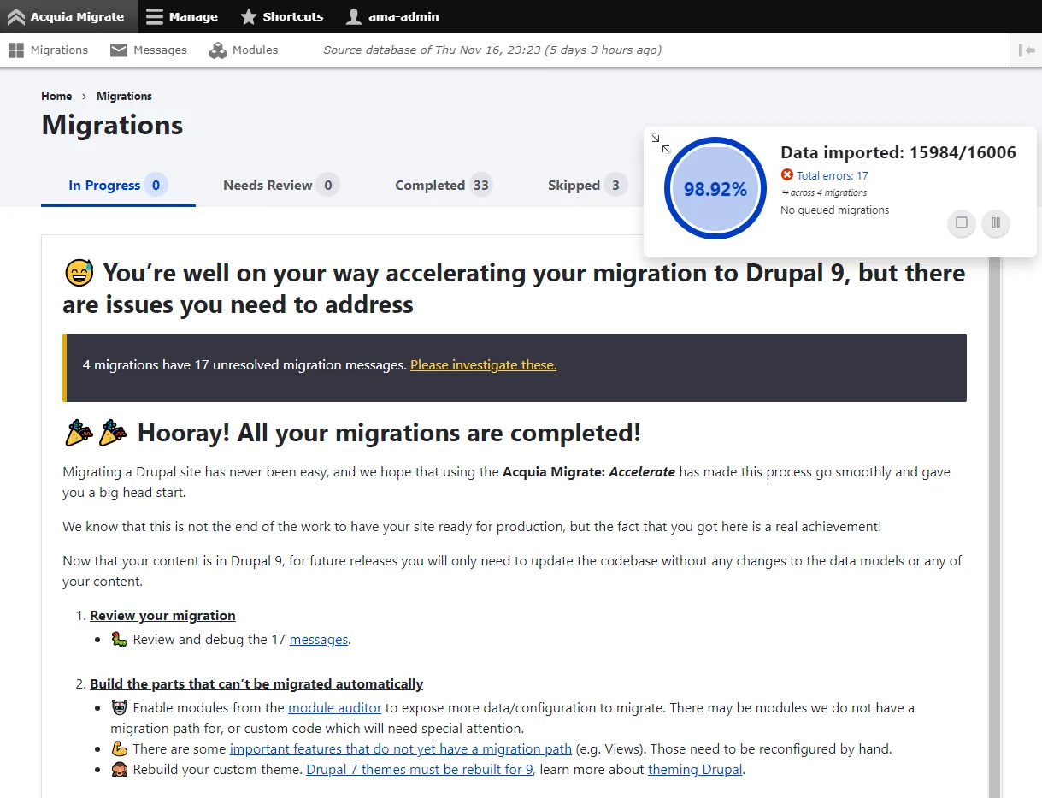The width and height of the screenshot is (1042, 798).
Task: Click the Shortcuts star icon
Action: pos(248,16)
